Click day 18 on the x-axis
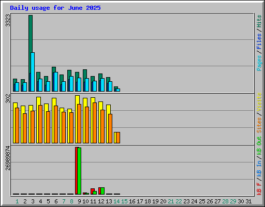 point(148,201)
